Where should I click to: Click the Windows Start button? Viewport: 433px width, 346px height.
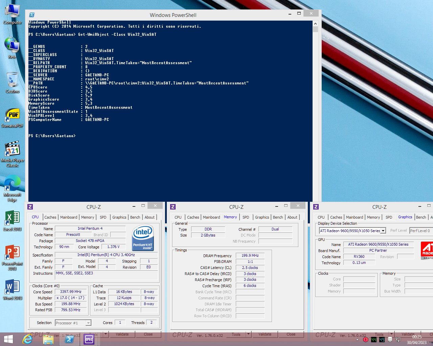(8, 339)
